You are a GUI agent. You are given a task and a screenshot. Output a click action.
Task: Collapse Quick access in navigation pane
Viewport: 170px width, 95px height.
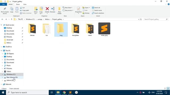pyautogui.click(x=1, y=25)
